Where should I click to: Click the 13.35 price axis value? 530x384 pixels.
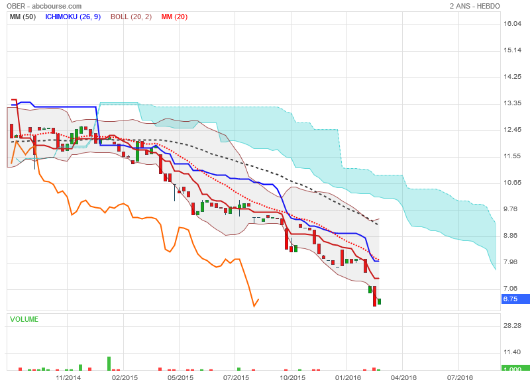click(513, 103)
